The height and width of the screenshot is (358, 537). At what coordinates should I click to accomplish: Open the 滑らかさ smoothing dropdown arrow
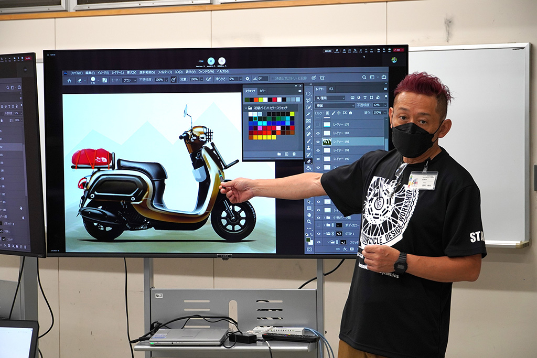[x=240, y=79]
